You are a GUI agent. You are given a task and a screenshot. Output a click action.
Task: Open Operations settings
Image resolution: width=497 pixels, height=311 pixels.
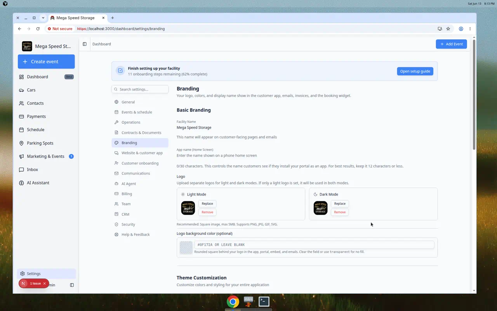coord(140,122)
